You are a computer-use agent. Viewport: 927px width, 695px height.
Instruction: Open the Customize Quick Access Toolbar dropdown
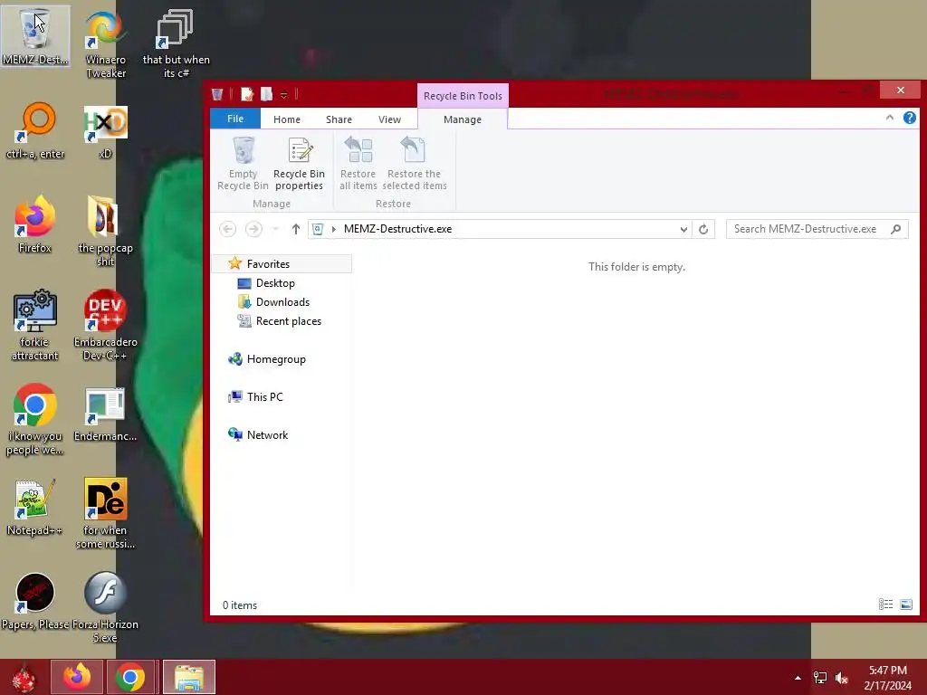(x=283, y=94)
